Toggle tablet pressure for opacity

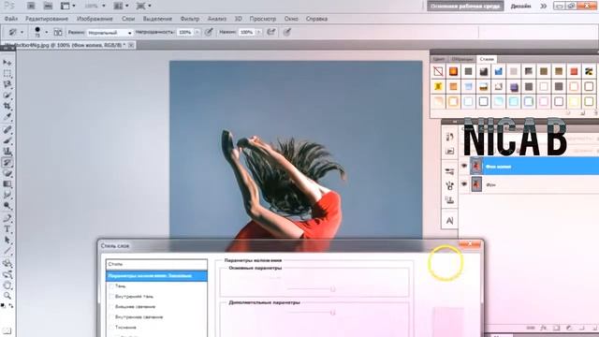click(x=209, y=33)
